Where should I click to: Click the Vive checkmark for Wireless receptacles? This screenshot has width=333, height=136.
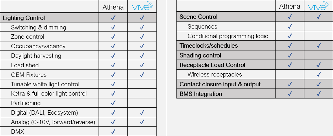click(x=319, y=74)
